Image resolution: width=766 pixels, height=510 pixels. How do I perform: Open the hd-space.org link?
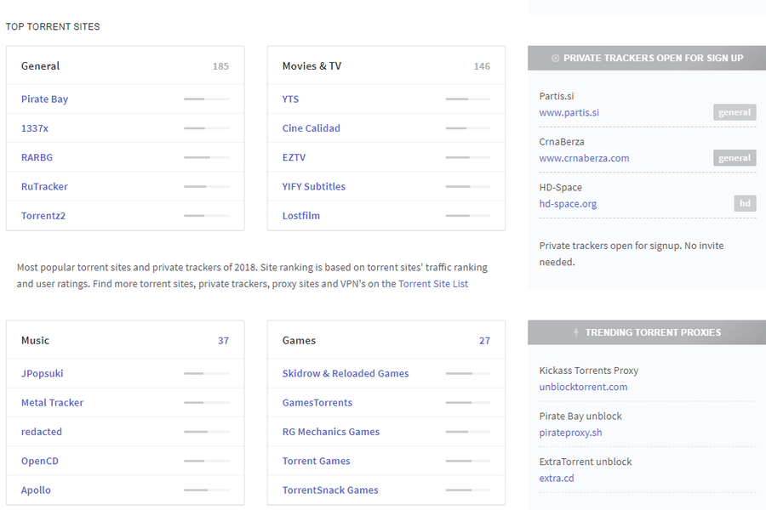pos(568,204)
